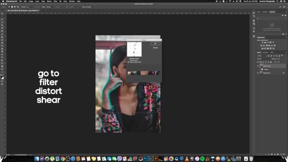Select the Eraser tool
Image resolution: width=288 pixels, height=162 pixels.
(2, 43)
